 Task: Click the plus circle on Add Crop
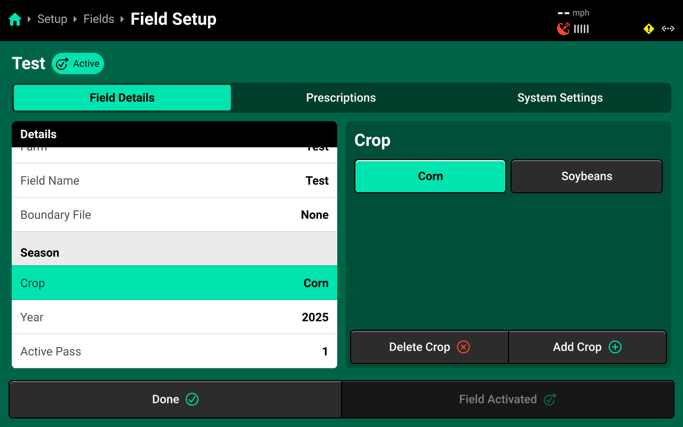(615, 347)
